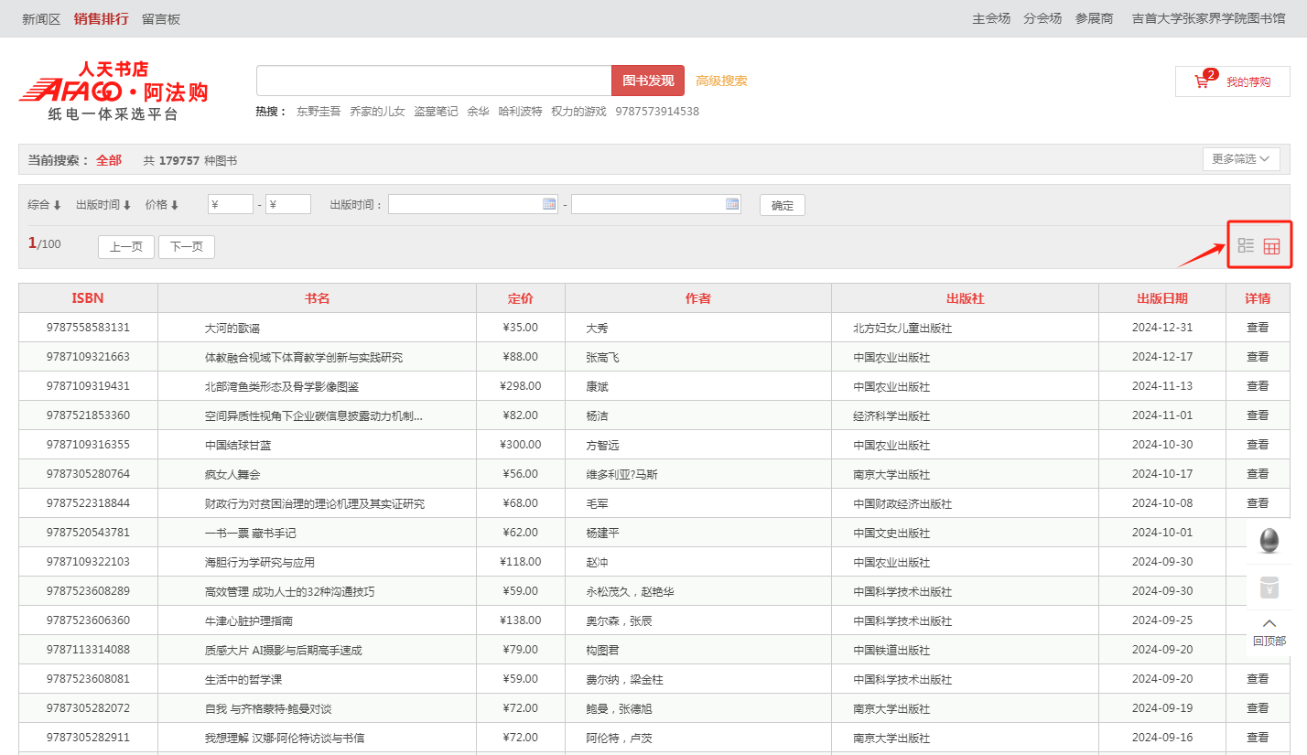Focus the book search input field
Image resolution: width=1307 pixels, height=755 pixels.
point(434,81)
